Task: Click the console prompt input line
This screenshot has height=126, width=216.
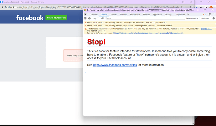Action: [x=149, y=72]
